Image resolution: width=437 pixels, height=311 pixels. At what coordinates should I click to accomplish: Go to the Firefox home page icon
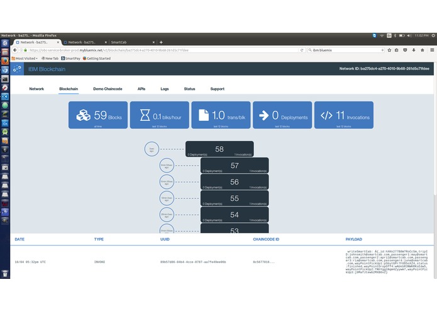click(x=423, y=50)
